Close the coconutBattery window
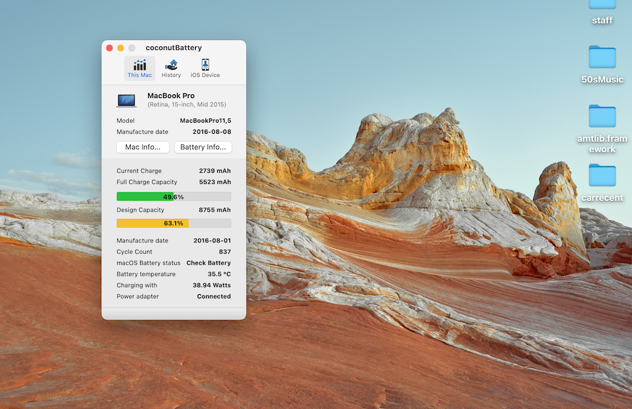This screenshot has height=409, width=632. point(109,48)
